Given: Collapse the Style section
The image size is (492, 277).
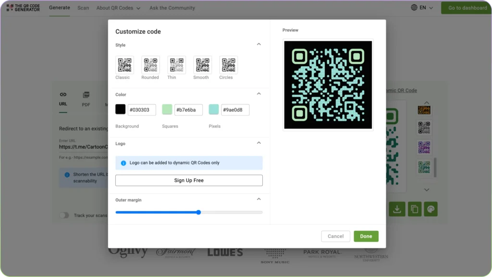Looking at the screenshot, I should coord(258,44).
